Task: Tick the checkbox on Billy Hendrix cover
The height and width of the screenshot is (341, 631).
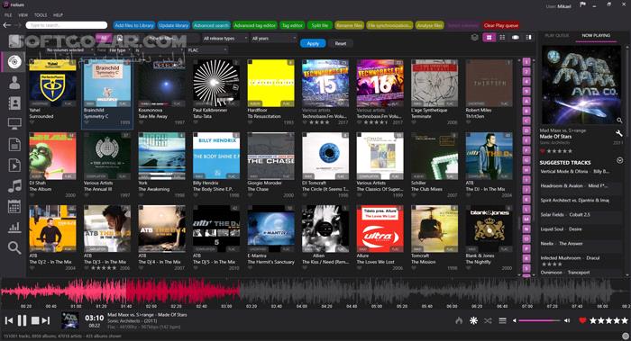Action: tap(196, 135)
